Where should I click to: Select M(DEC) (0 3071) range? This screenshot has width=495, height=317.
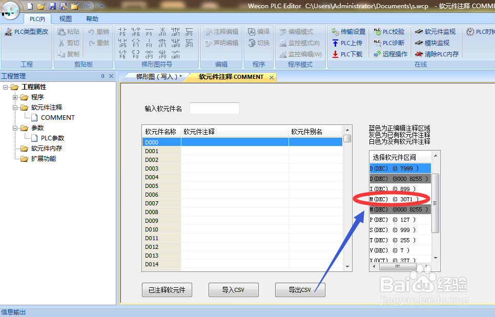coord(400,199)
